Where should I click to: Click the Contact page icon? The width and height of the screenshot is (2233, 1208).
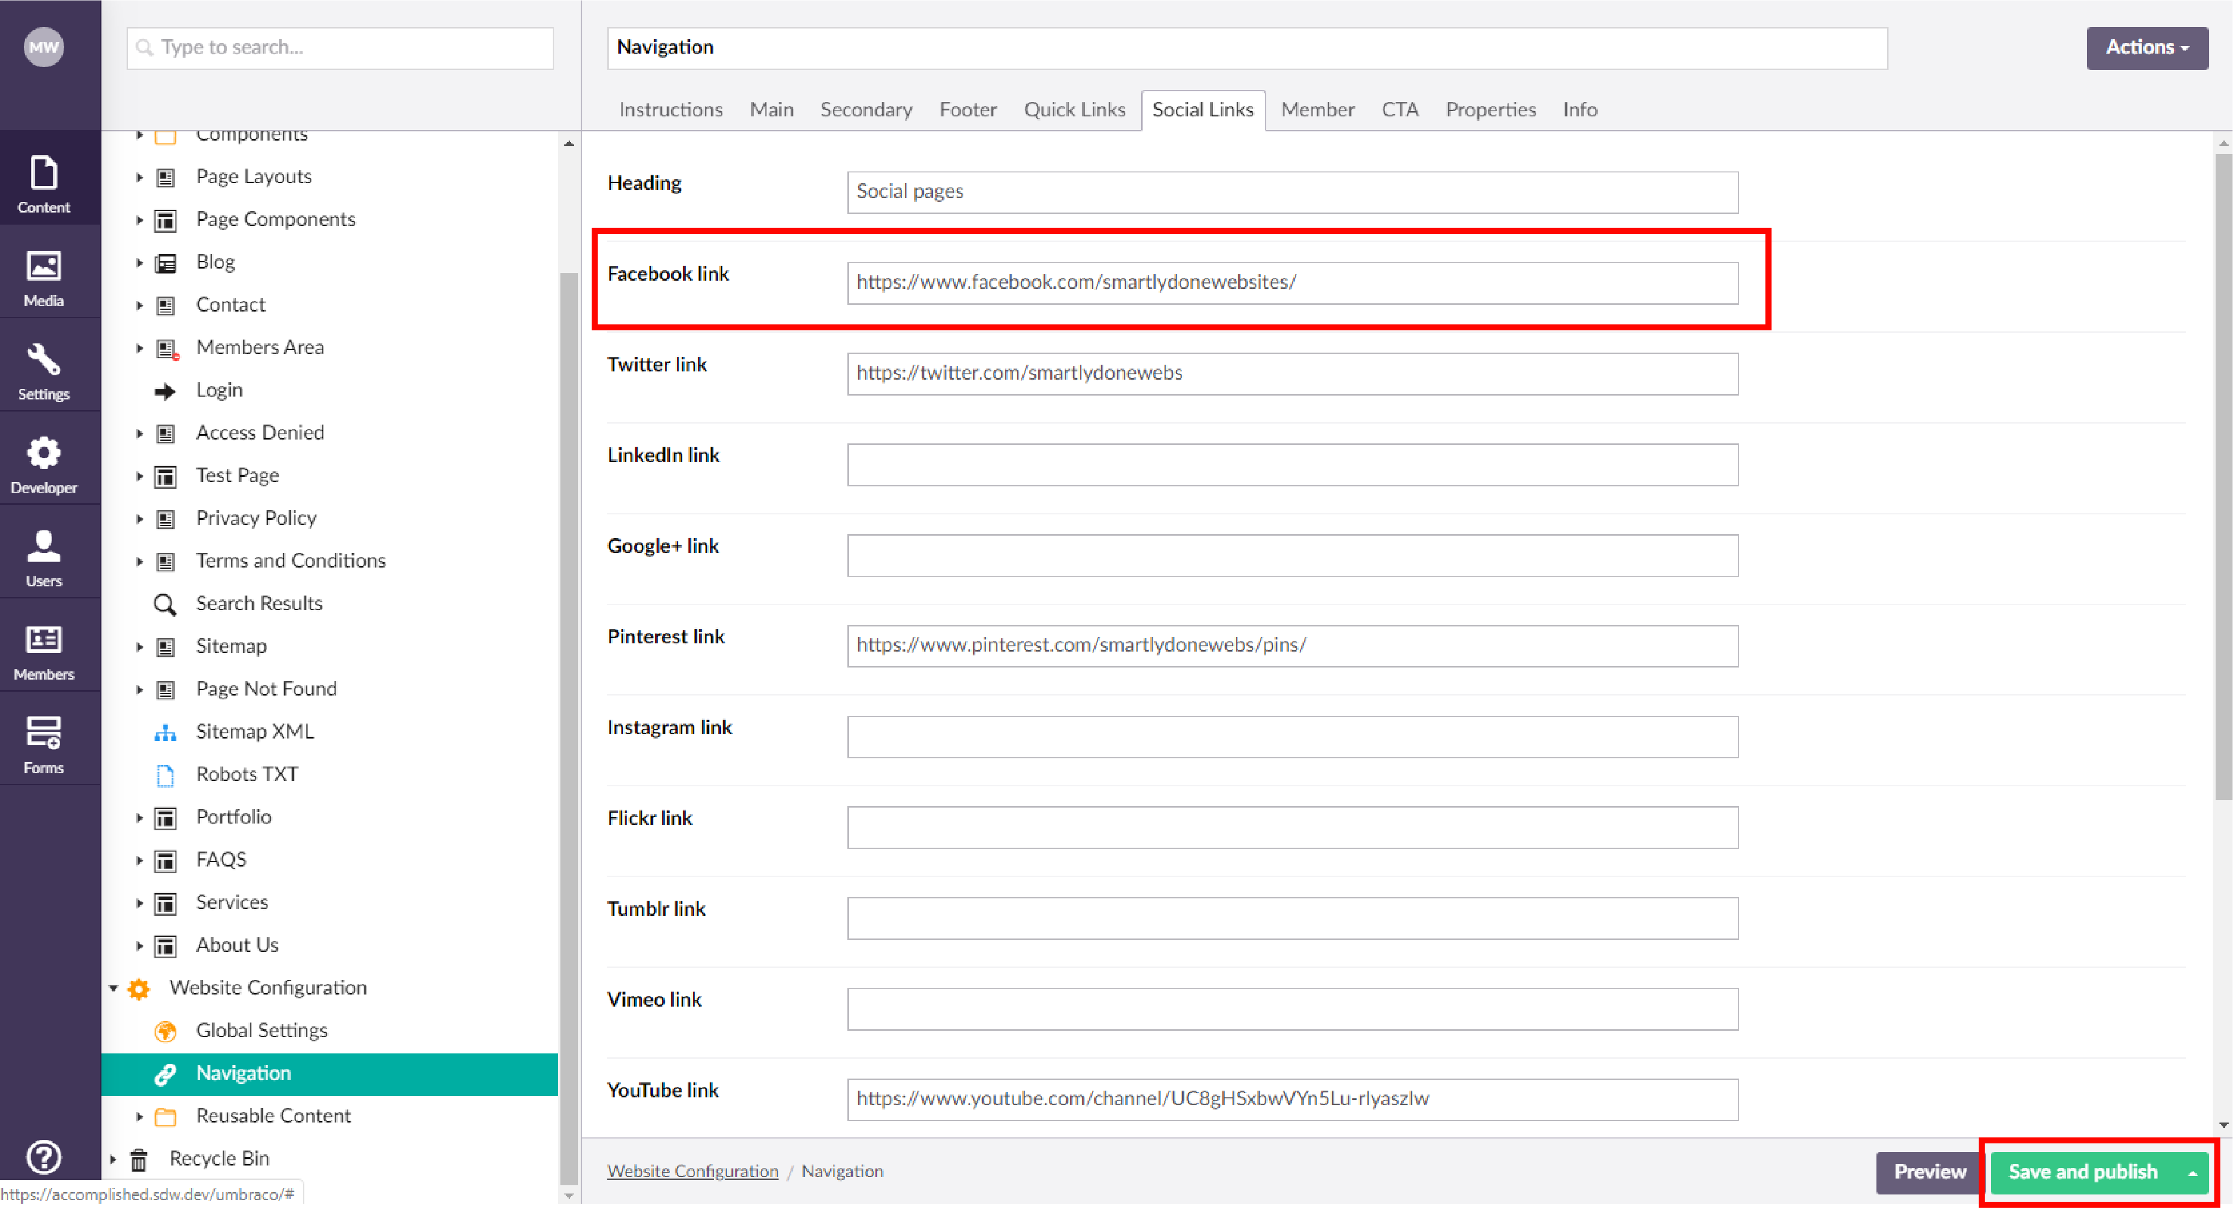pyautogui.click(x=165, y=306)
